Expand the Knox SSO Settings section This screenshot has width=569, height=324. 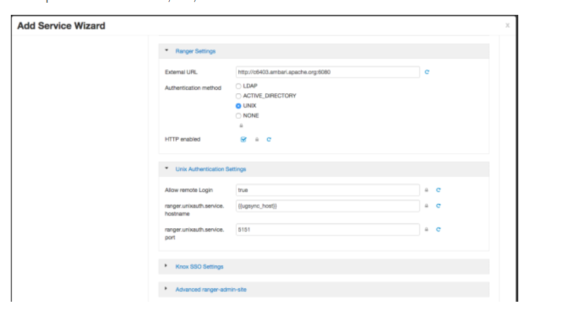(x=199, y=267)
